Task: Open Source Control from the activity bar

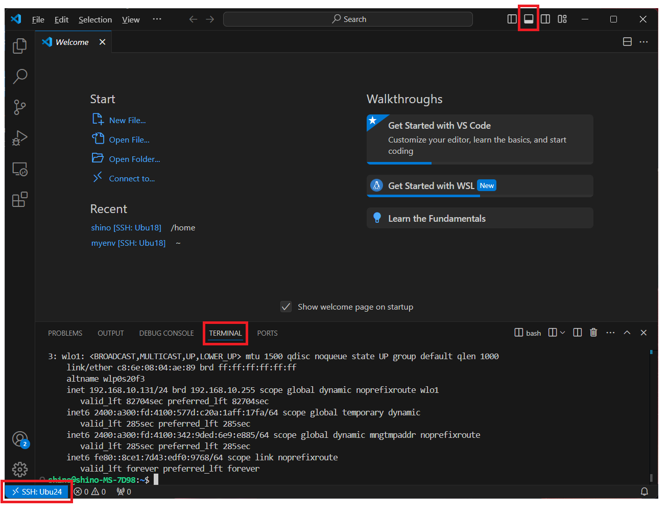Action: click(x=19, y=107)
